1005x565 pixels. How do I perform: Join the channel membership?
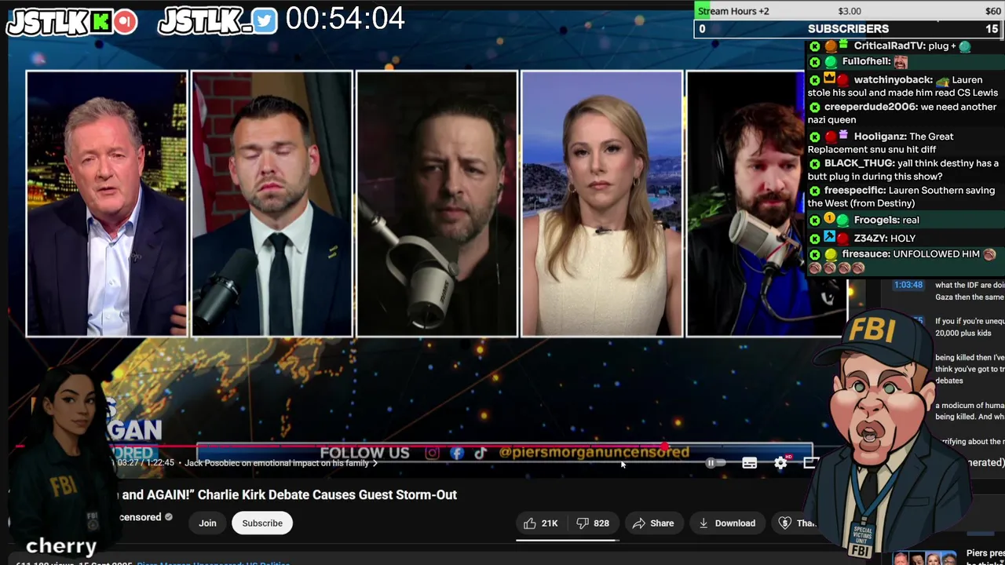(x=207, y=523)
